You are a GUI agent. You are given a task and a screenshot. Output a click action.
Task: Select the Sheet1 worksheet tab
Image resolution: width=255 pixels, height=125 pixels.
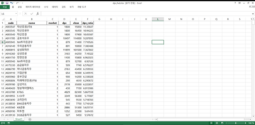19,119
